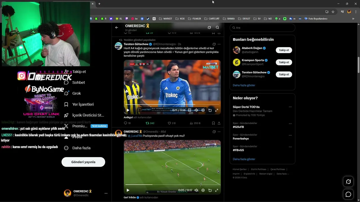360x202 pixels.
Task: Ask Grok about Torsten Gütschow's post
Action: coord(214,44)
